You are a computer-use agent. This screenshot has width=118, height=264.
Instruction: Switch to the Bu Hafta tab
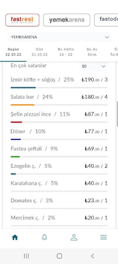tap(66, 52)
